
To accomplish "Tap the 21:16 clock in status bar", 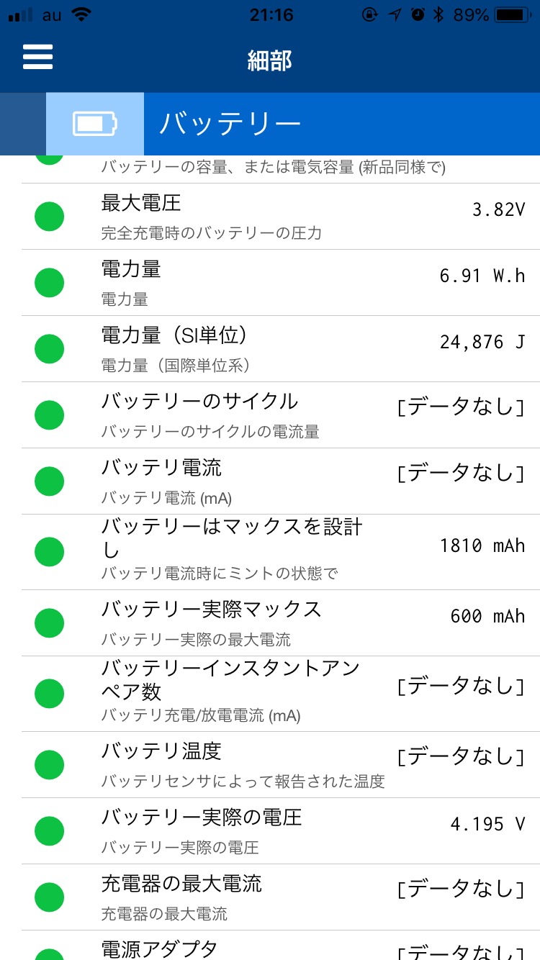I will [x=271, y=15].
